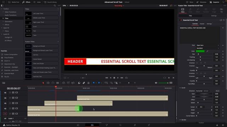The width and height of the screenshot is (227, 127).
Task: Toggle the Essential Scroll Text enable switch
Action: tap(181, 20)
